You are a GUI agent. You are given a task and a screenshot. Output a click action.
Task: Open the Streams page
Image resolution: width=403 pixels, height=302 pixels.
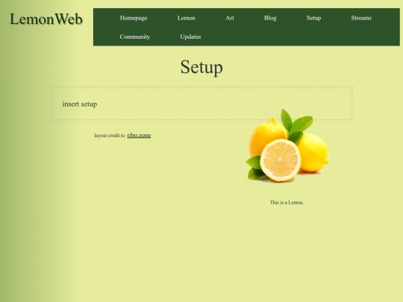(x=361, y=18)
